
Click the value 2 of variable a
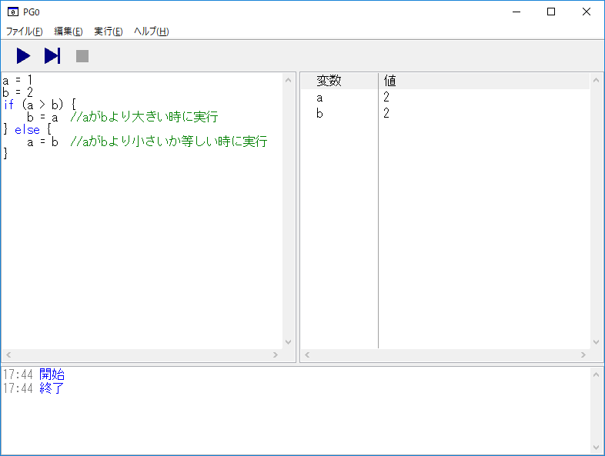386,97
